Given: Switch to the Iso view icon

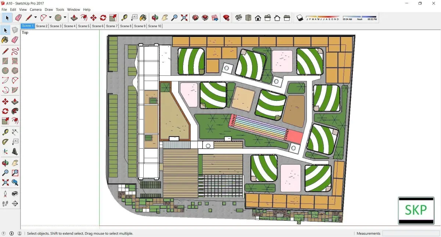Looking at the screenshot, I should tap(239, 18).
